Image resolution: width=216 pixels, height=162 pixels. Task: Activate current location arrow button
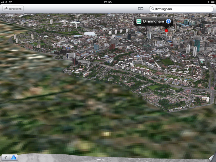point(5,157)
